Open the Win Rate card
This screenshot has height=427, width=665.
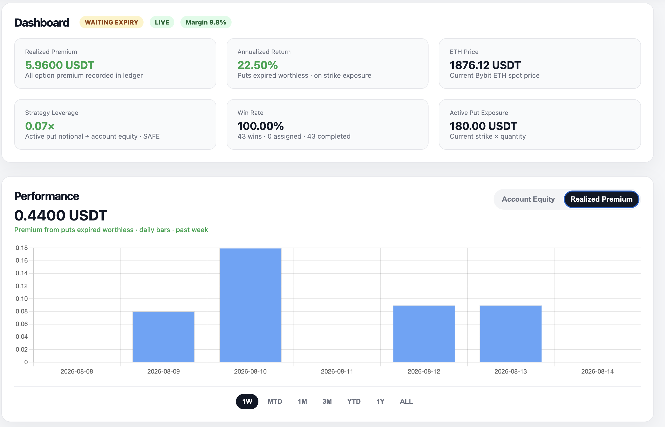327,124
